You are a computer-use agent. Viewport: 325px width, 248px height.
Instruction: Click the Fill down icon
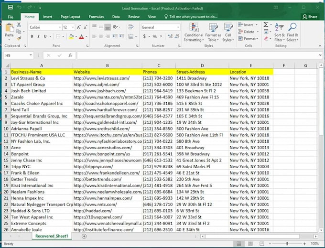(x=266, y=32)
